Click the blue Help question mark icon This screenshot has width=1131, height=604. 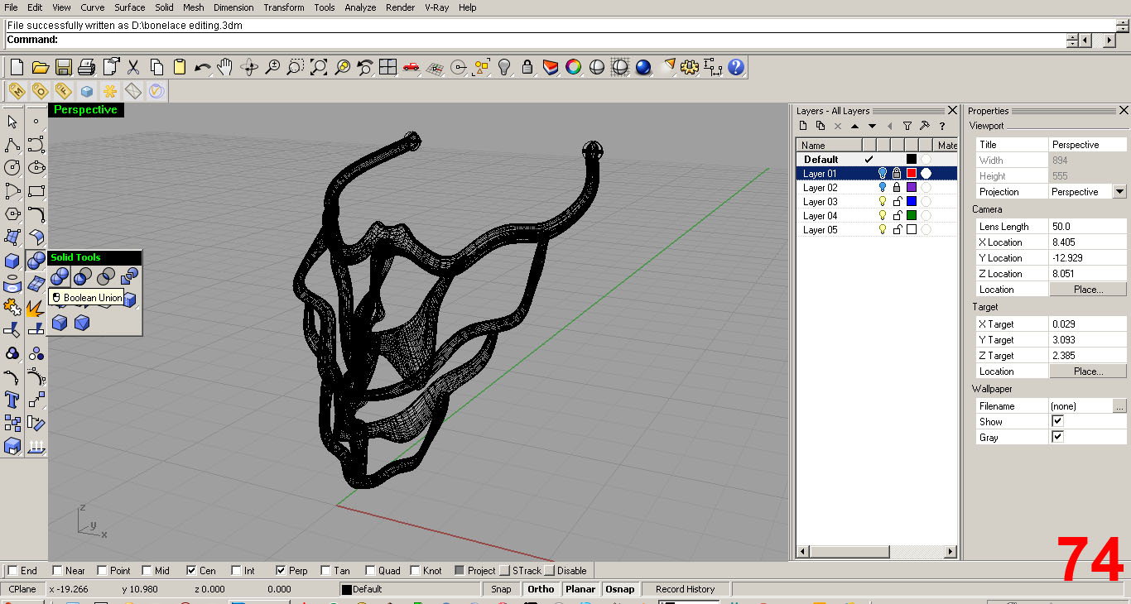(x=736, y=67)
